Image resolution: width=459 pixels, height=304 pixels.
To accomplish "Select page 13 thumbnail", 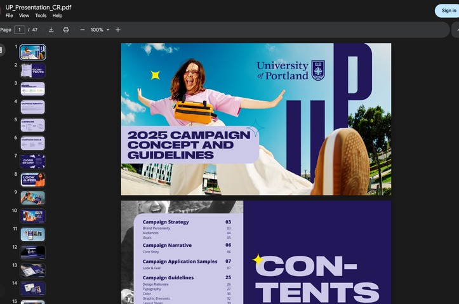I will pos(33,270).
